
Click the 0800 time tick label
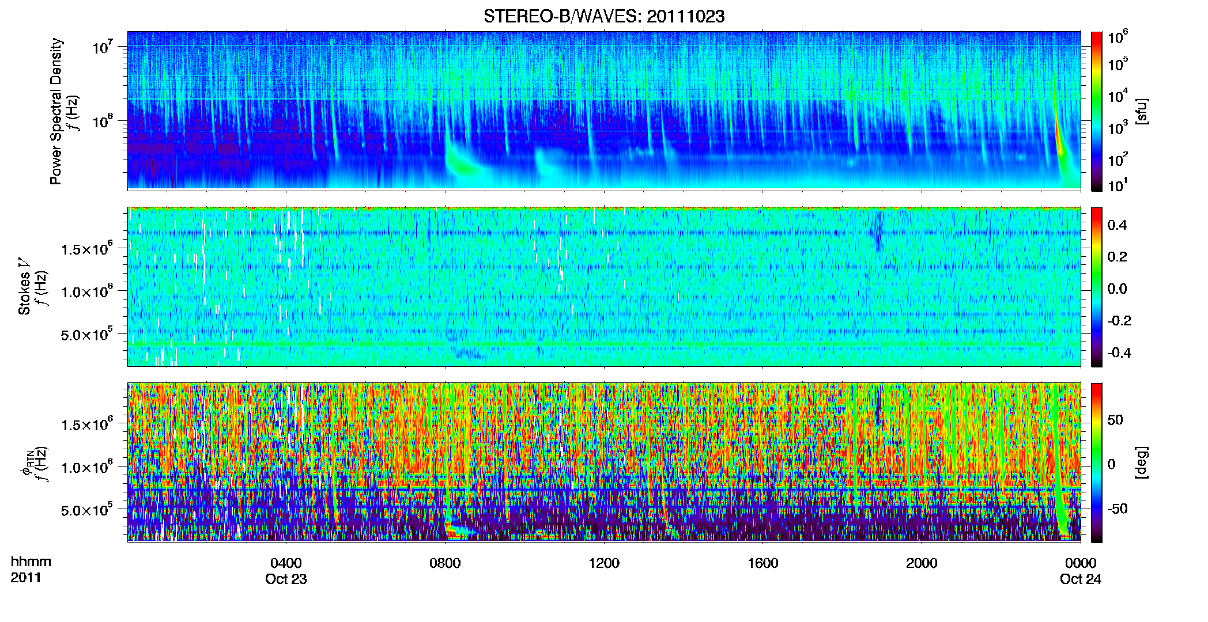445,563
